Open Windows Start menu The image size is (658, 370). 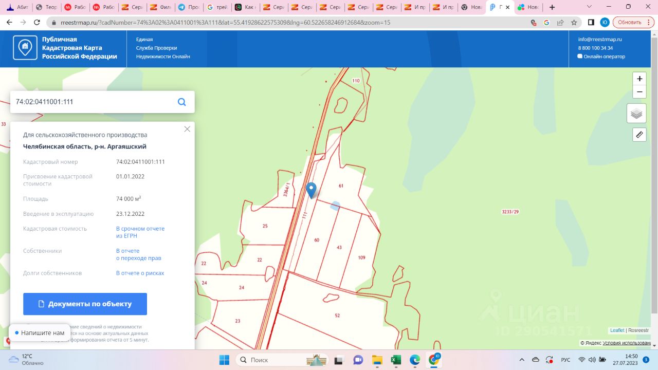(224, 360)
